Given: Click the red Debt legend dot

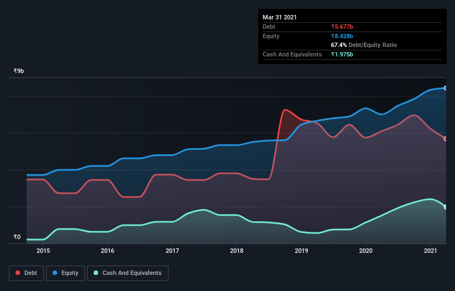Looking at the screenshot, I should coord(18,273).
